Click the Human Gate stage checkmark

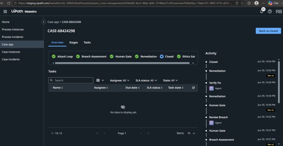coord(112,57)
